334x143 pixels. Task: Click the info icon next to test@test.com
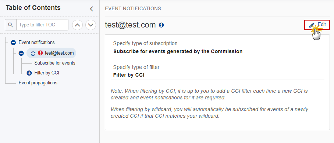161,25
